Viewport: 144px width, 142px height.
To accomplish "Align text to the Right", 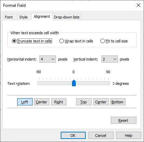I will click(x=59, y=102).
